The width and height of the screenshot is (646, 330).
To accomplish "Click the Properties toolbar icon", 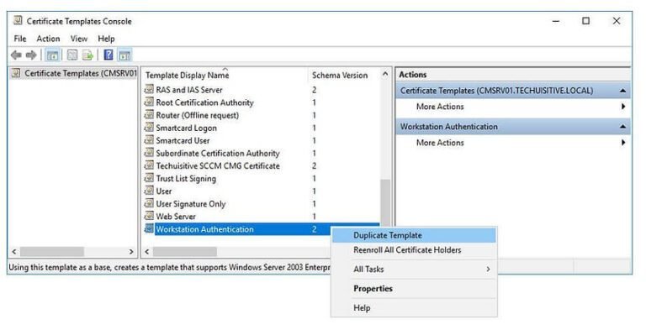I will point(72,55).
